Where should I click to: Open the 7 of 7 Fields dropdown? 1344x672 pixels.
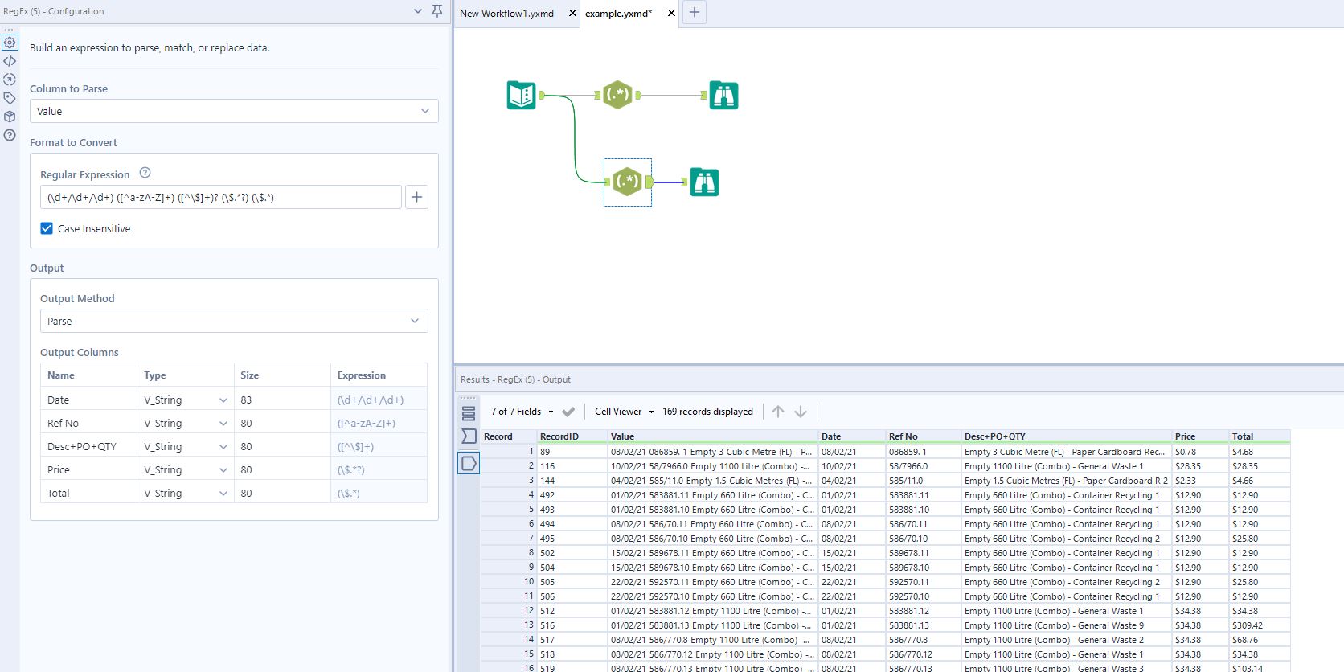pyautogui.click(x=522, y=412)
